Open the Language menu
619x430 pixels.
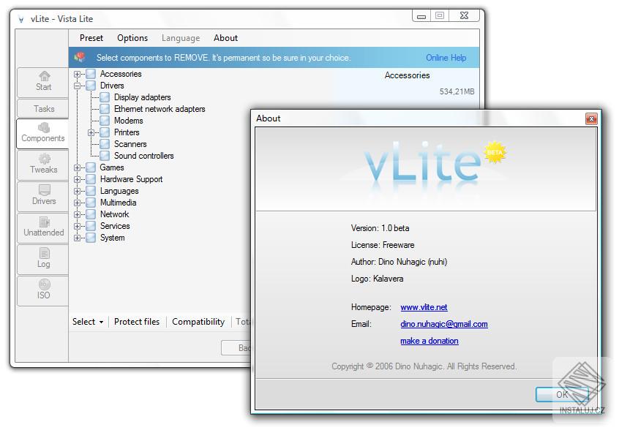[181, 38]
